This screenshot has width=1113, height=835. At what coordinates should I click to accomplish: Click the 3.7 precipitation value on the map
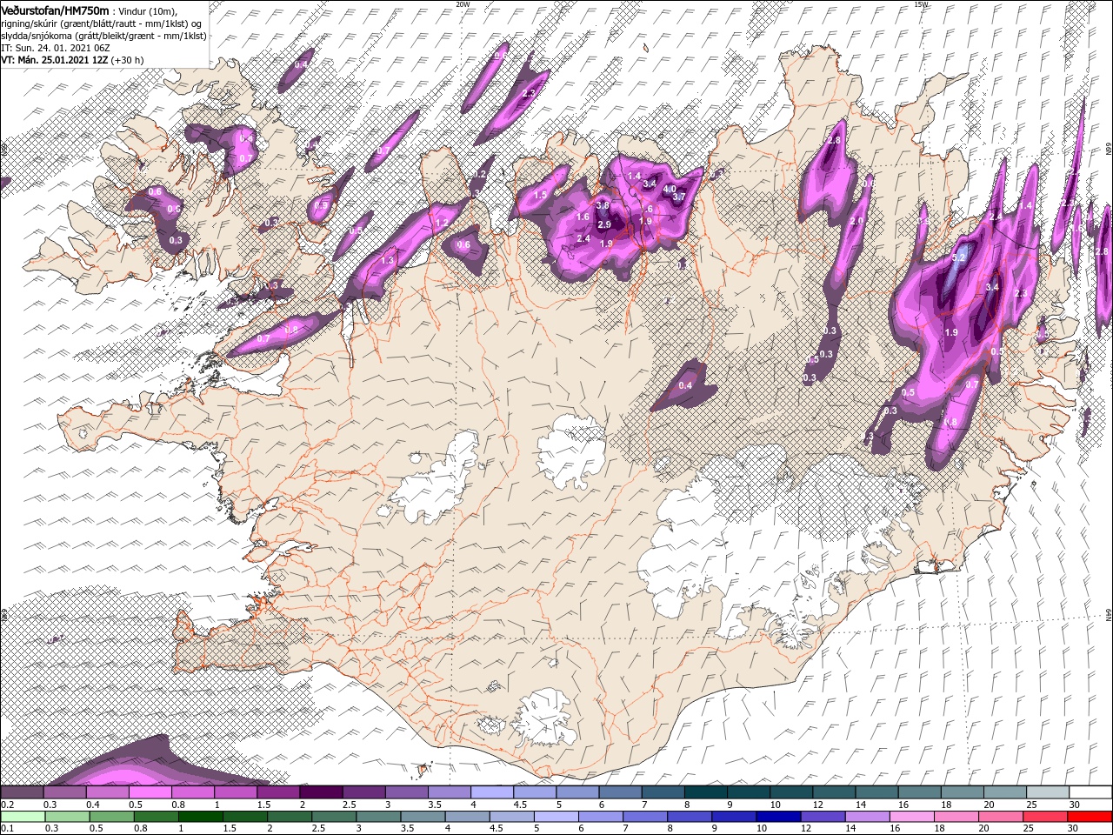pos(679,197)
